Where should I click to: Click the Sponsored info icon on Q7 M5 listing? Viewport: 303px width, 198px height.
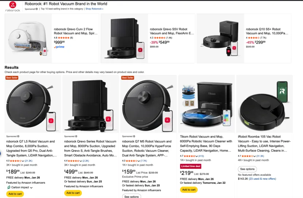pyautogui.click(x=134, y=136)
